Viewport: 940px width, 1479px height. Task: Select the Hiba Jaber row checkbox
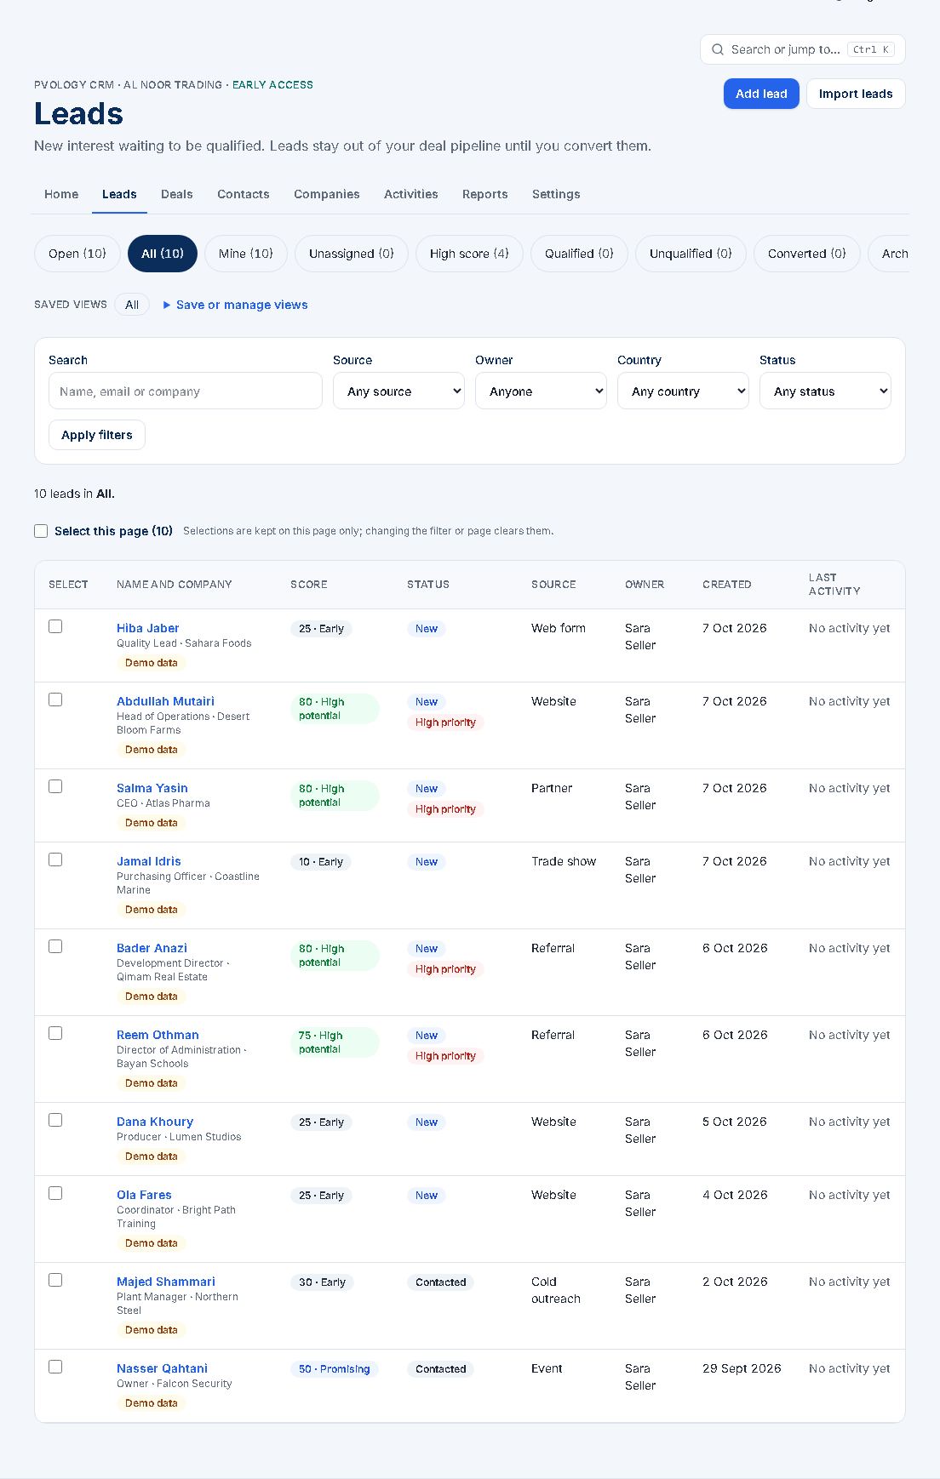55,626
